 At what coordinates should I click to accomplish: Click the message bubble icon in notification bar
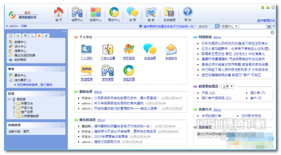click(141, 26)
